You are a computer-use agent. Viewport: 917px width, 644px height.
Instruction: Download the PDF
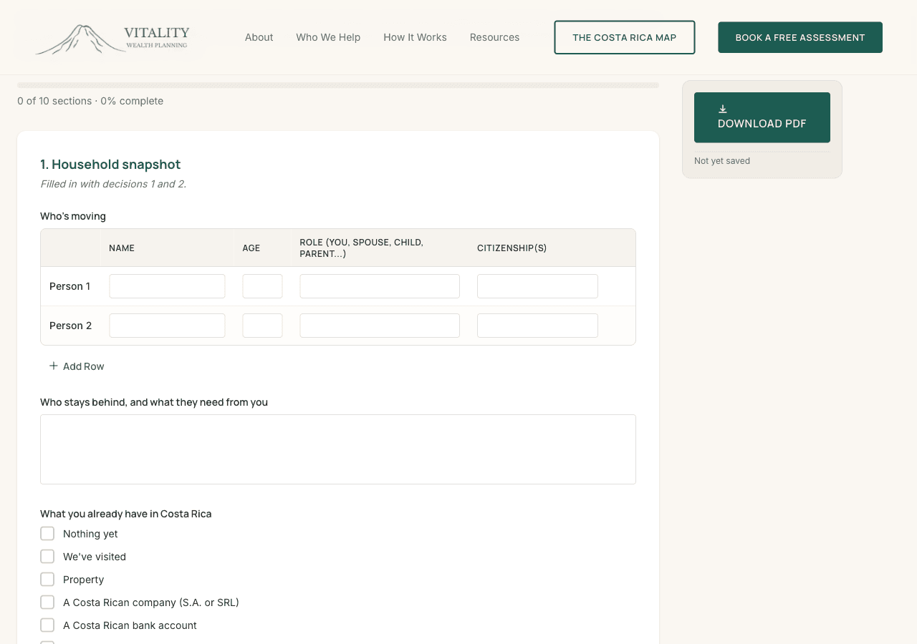[762, 117]
